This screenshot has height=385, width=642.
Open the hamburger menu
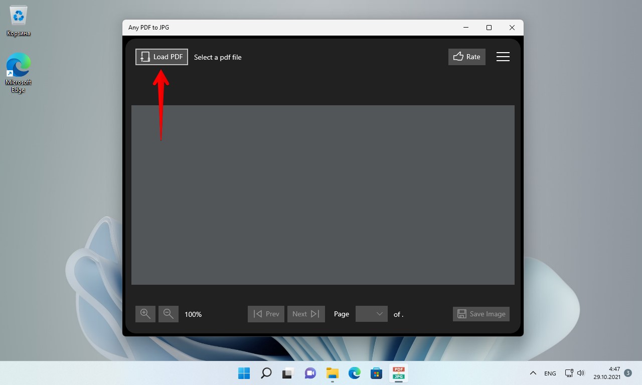coord(503,57)
